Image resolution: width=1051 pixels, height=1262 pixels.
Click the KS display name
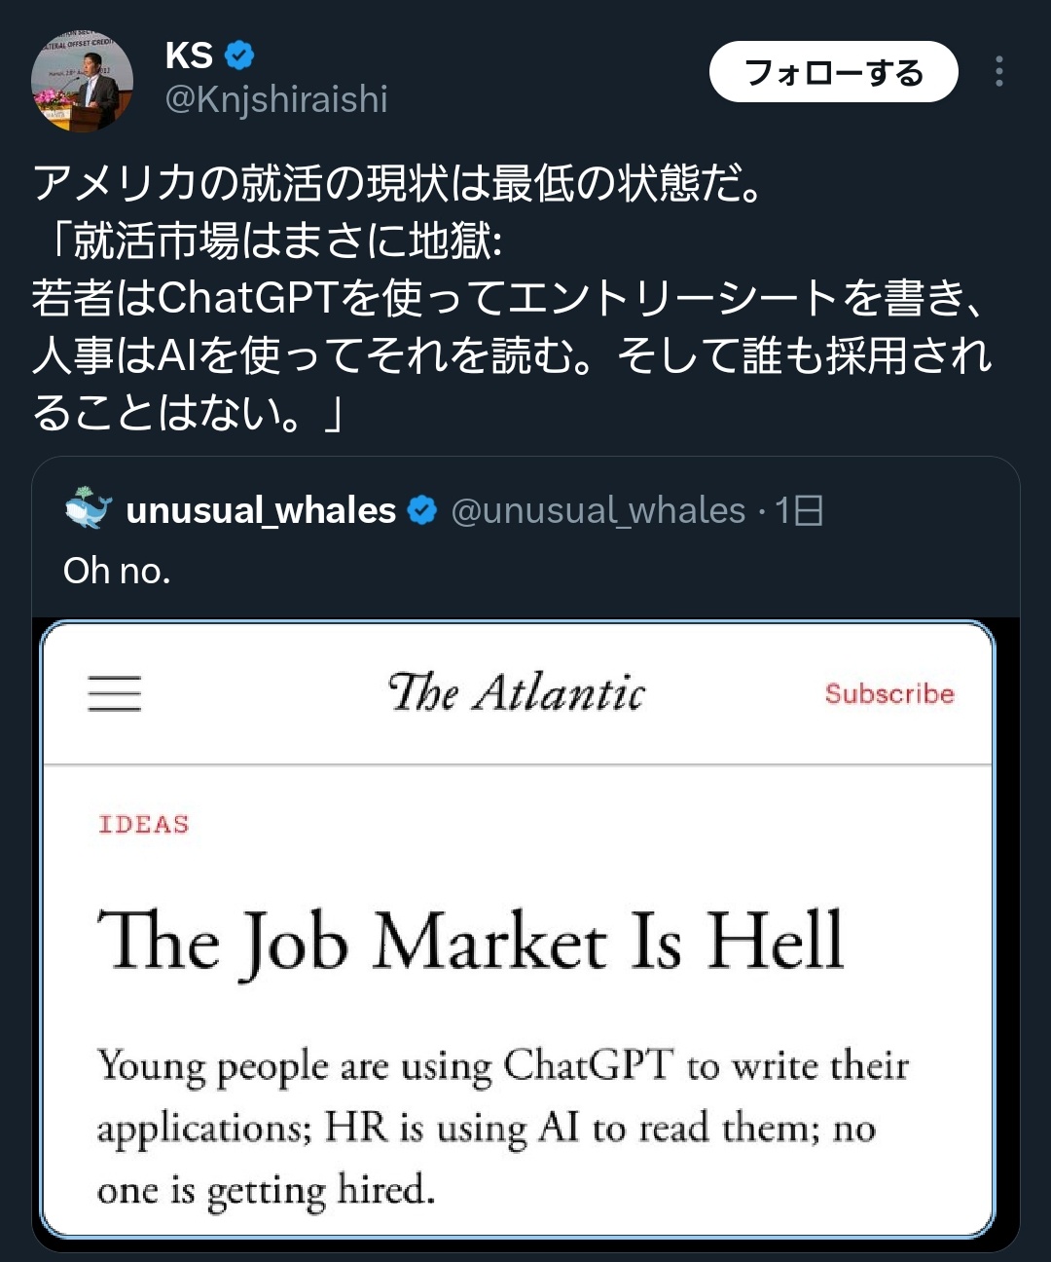(189, 56)
